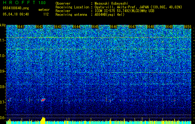Click the 'meteor' label

[x=44, y=10]
